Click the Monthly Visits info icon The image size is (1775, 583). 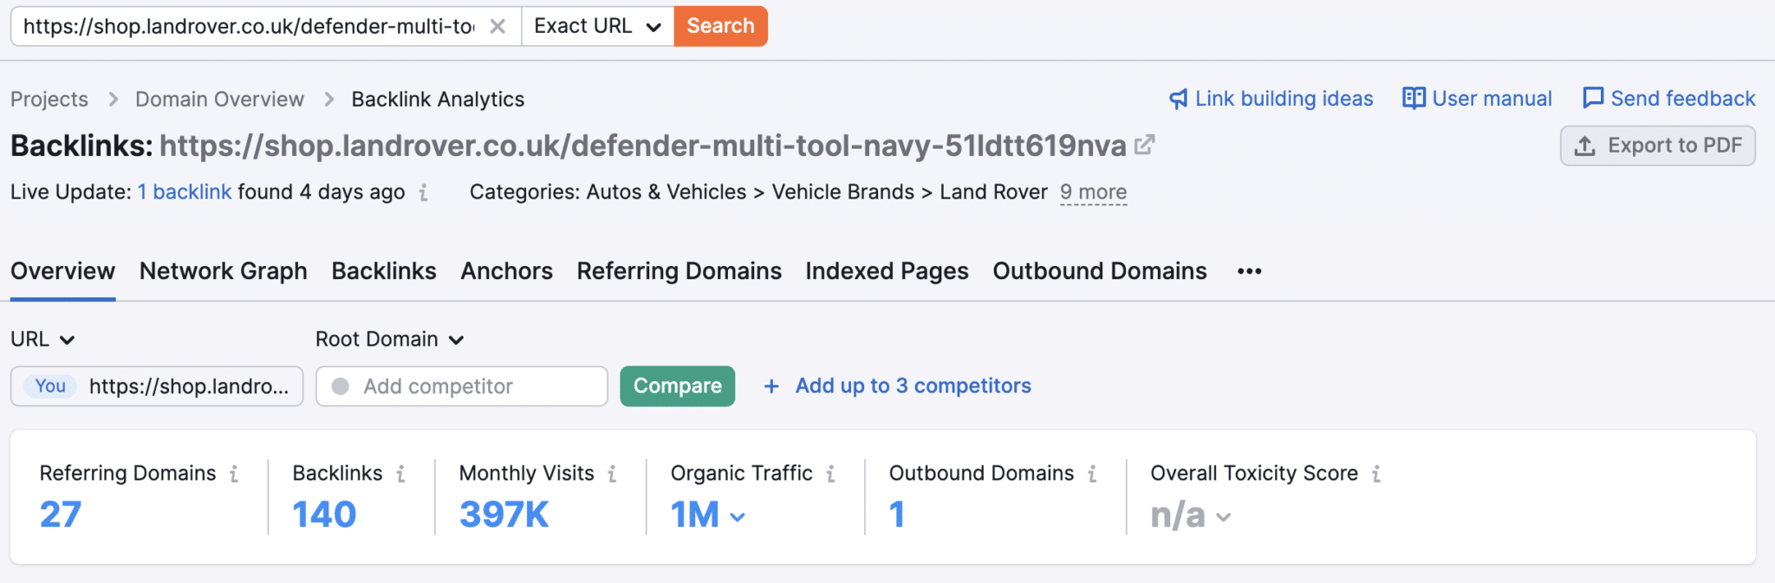pos(612,474)
